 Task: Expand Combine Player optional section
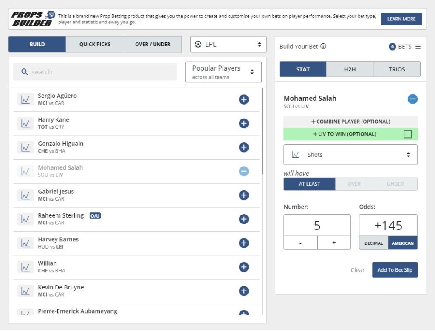[x=350, y=122]
